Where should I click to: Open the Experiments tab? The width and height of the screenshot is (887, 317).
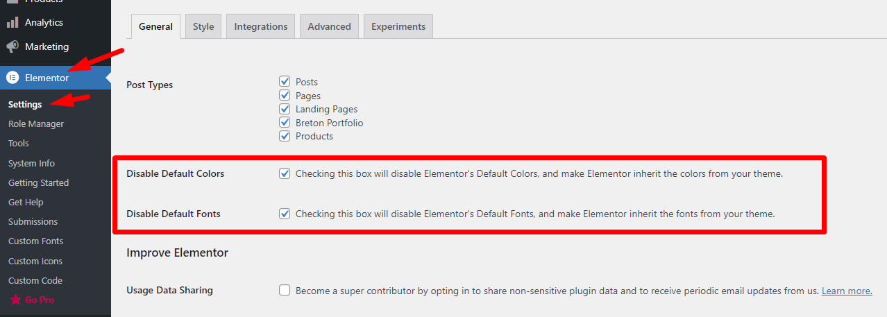click(398, 26)
